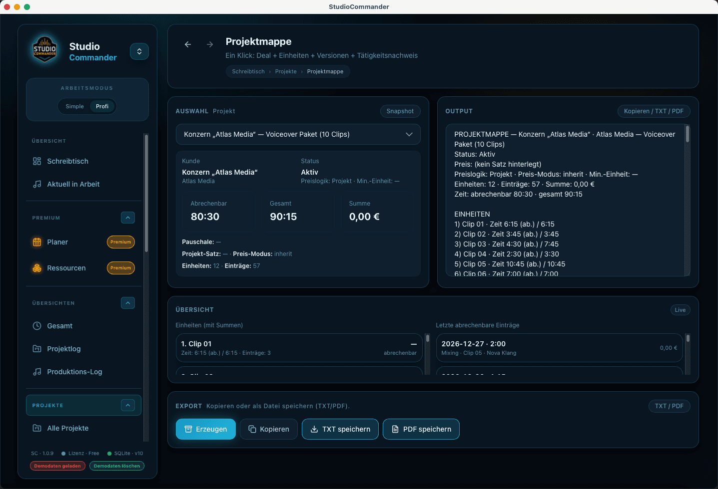Click the StudioCommander logo badge

point(44,50)
